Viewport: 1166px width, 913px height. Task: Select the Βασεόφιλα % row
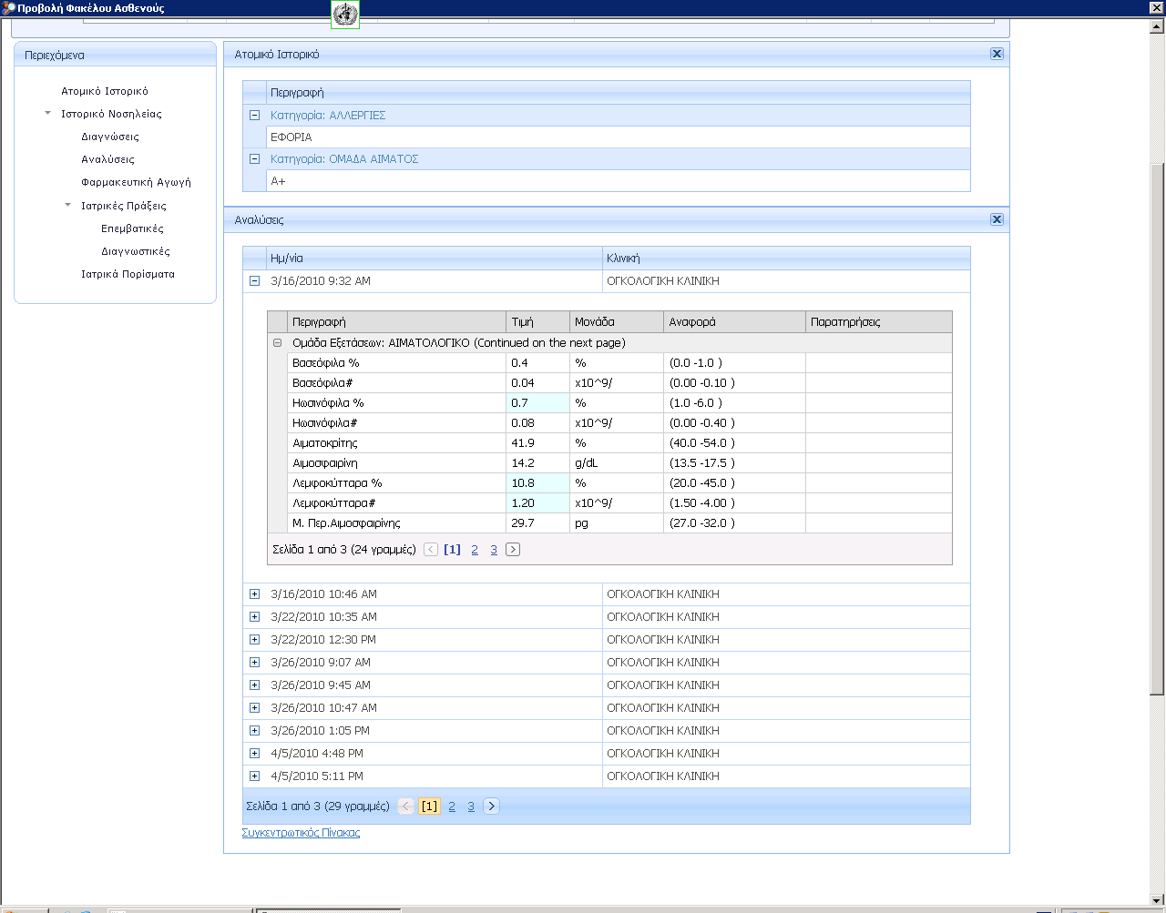[x=619, y=362]
